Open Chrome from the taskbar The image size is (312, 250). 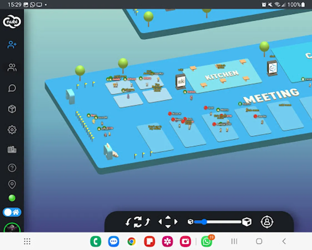tap(132, 241)
